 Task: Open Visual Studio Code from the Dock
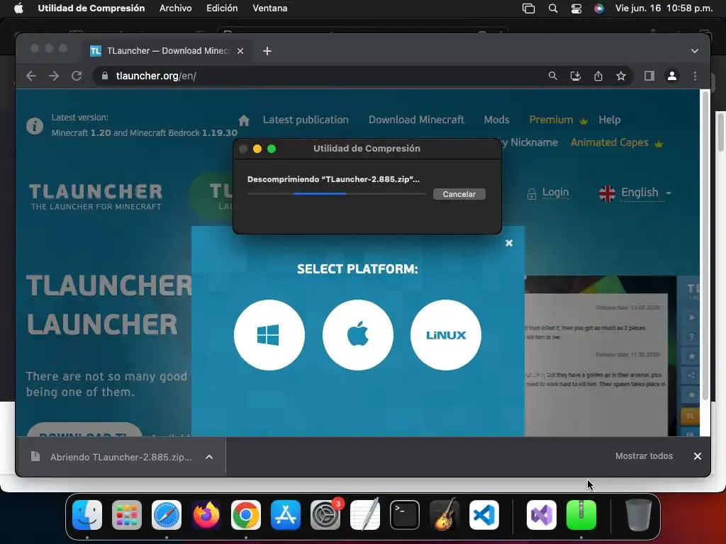(484, 515)
